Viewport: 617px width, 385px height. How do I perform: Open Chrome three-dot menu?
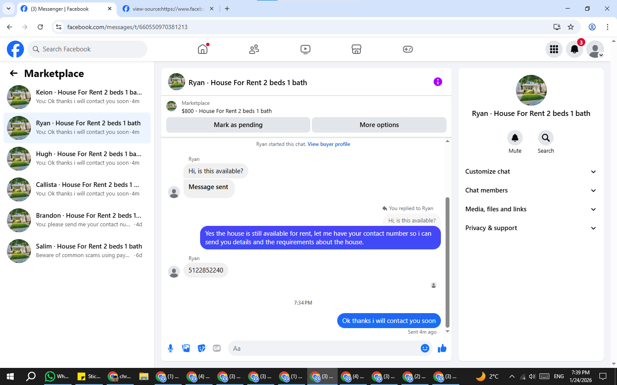click(608, 27)
